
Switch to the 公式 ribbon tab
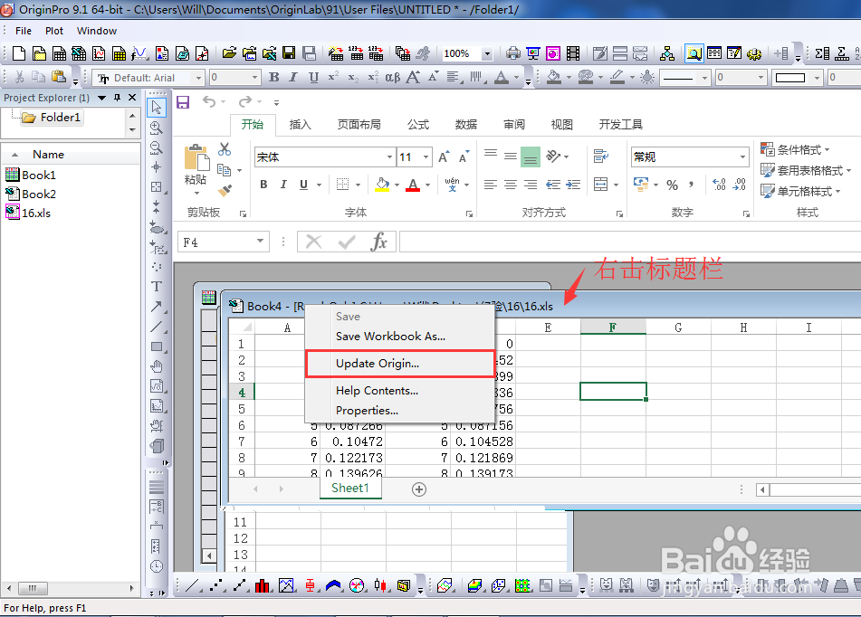tap(418, 125)
